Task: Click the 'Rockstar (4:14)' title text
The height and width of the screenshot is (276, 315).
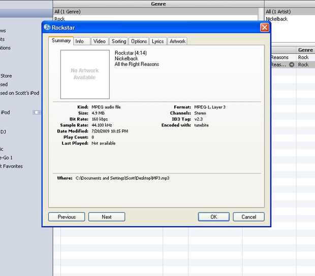Action: (131, 53)
